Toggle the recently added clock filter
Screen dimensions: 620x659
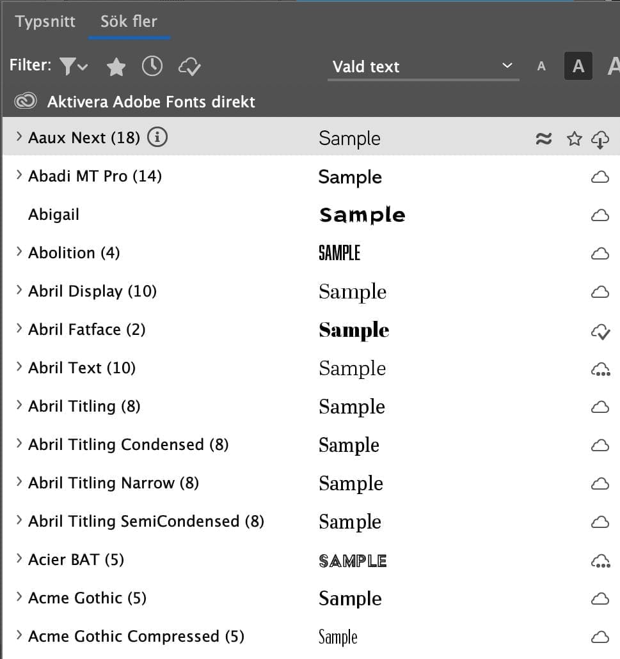tap(152, 66)
